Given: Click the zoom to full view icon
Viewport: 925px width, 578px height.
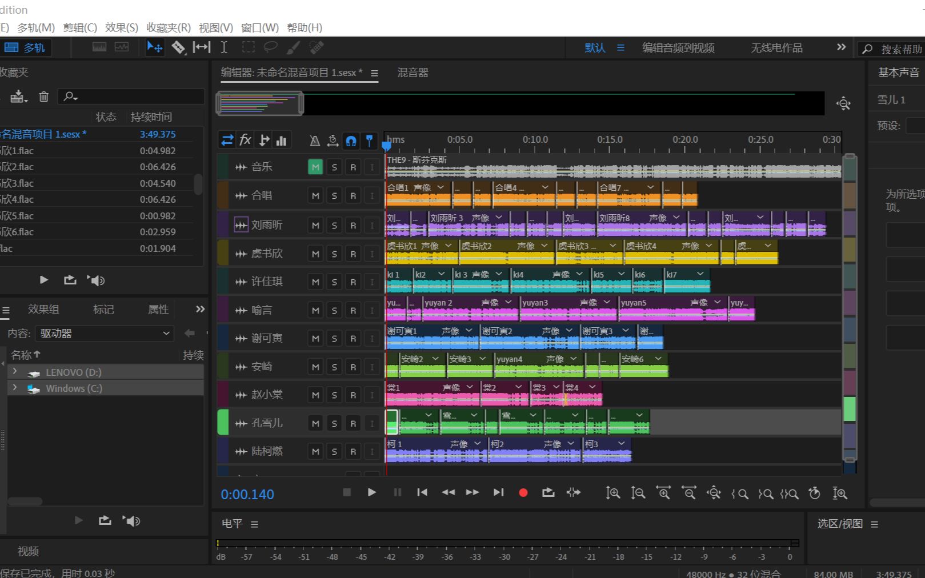Looking at the screenshot, I should (843, 103).
